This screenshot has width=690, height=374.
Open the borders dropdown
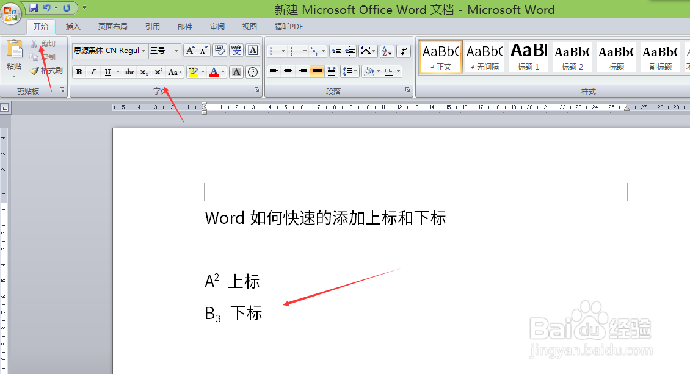(x=393, y=71)
